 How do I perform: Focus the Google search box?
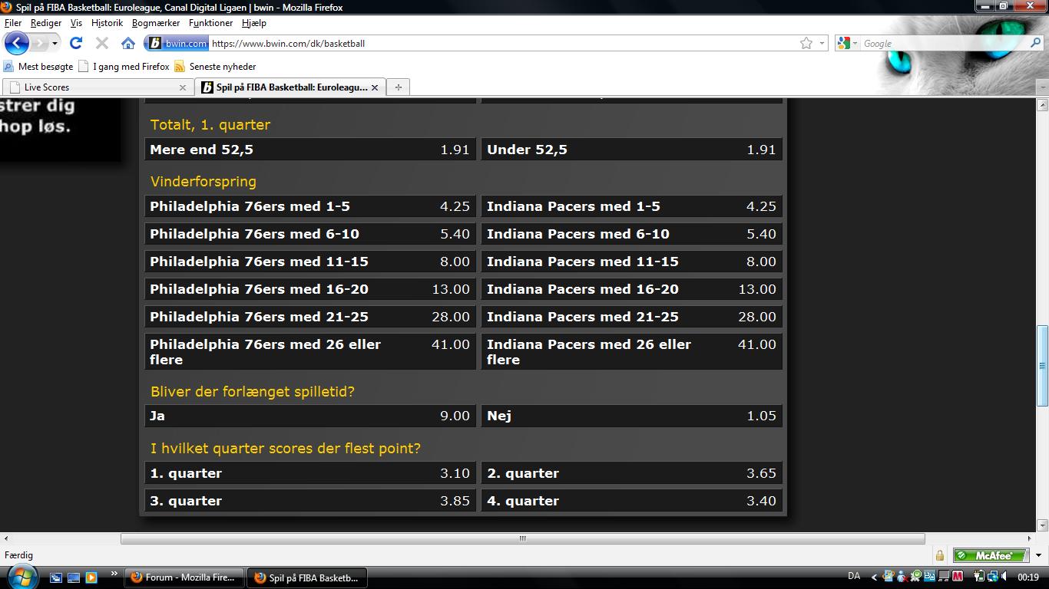coord(945,44)
